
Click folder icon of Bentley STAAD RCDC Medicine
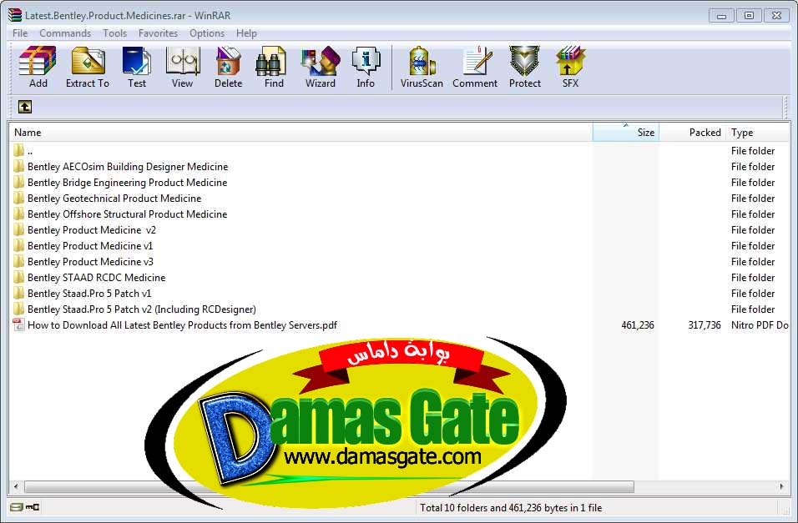[x=18, y=277]
